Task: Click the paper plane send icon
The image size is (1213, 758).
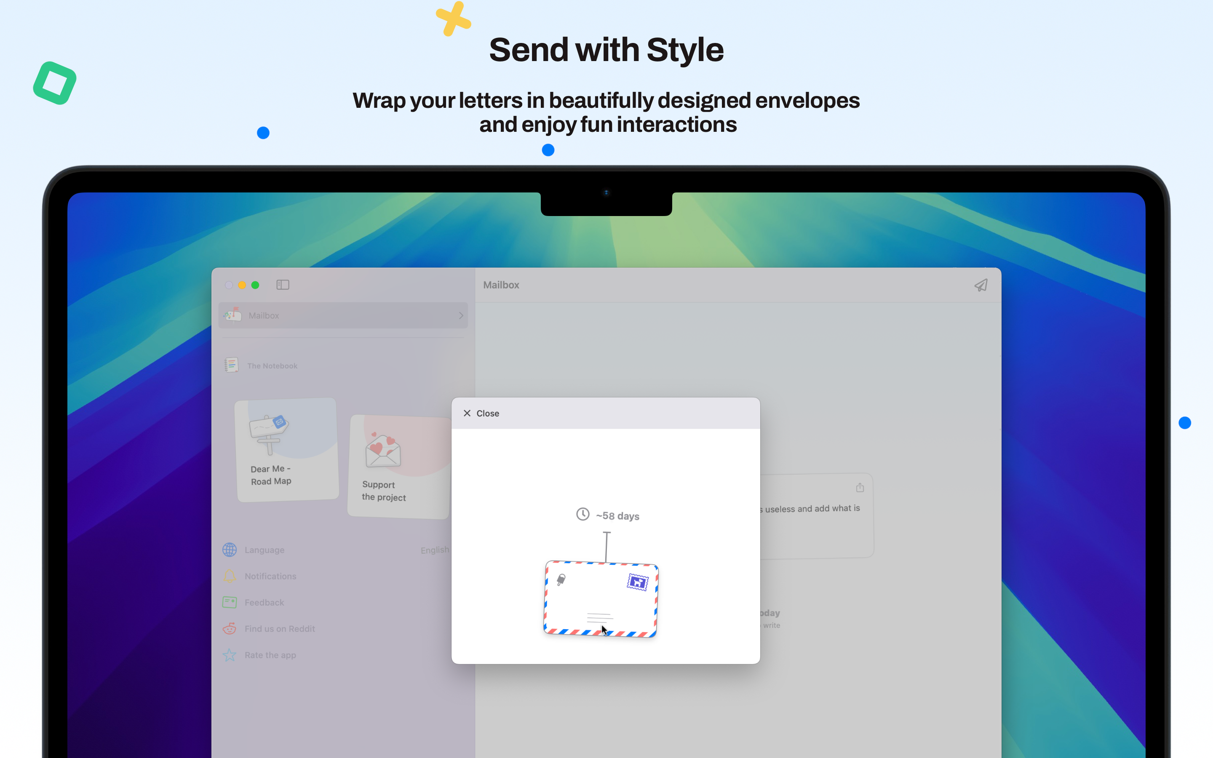Action: coord(981,285)
